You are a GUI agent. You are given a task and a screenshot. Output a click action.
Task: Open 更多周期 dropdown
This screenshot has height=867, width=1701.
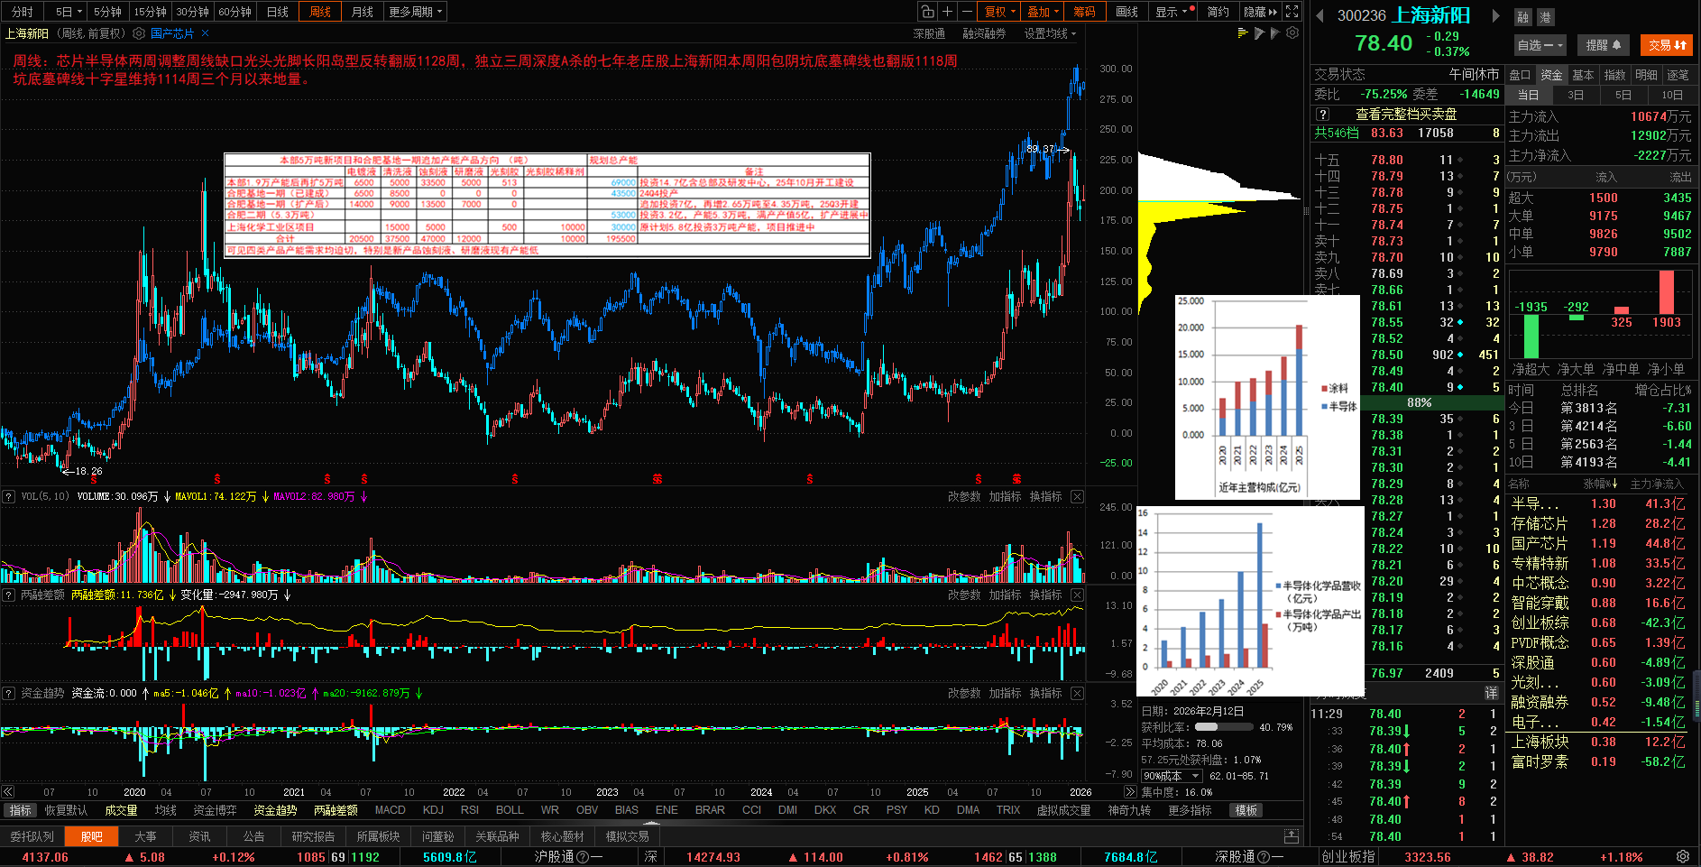[416, 12]
